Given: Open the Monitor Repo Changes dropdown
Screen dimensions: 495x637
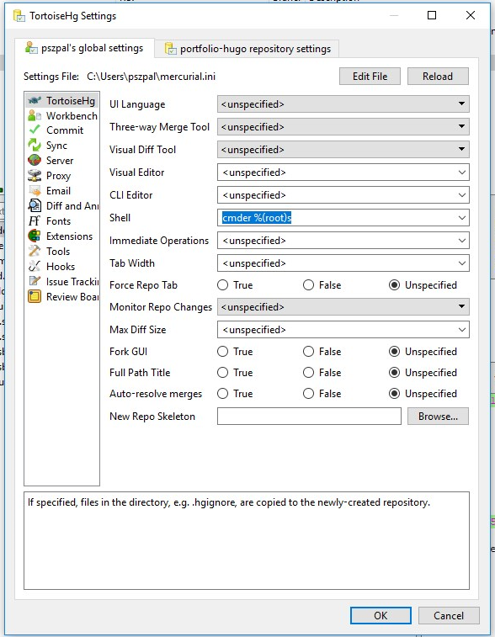Looking at the screenshot, I should [x=343, y=306].
